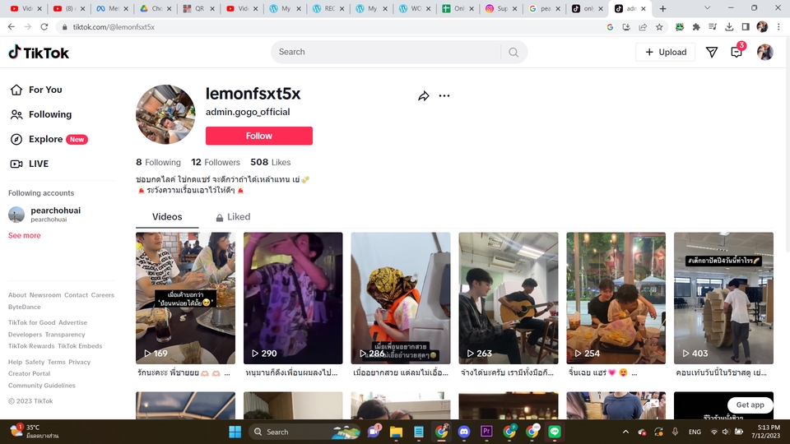Switch to the QR browser tab
This screenshot has height=444, width=790.
[199, 8]
